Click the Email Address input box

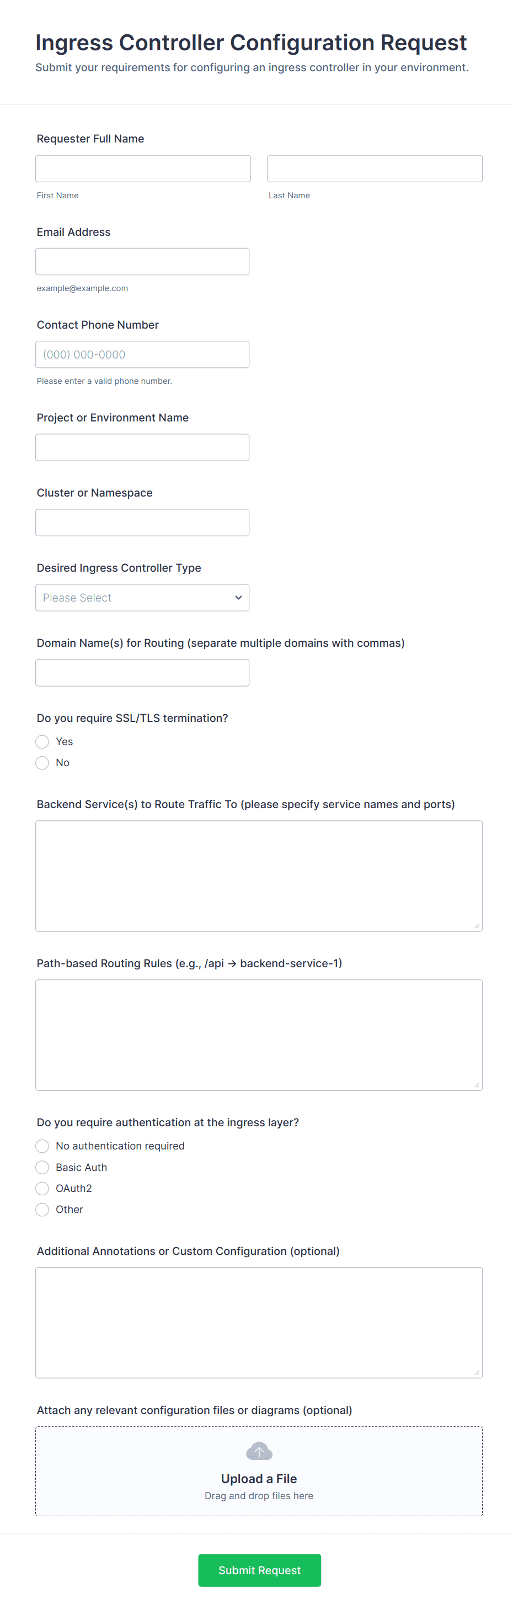coord(143,262)
